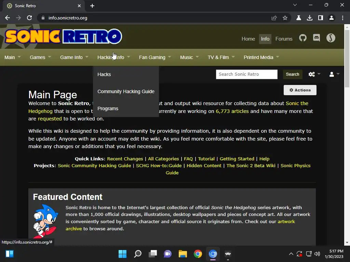Select the Info tab in top navigation
This screenshot has width=350, height=262.
[265, 39]
